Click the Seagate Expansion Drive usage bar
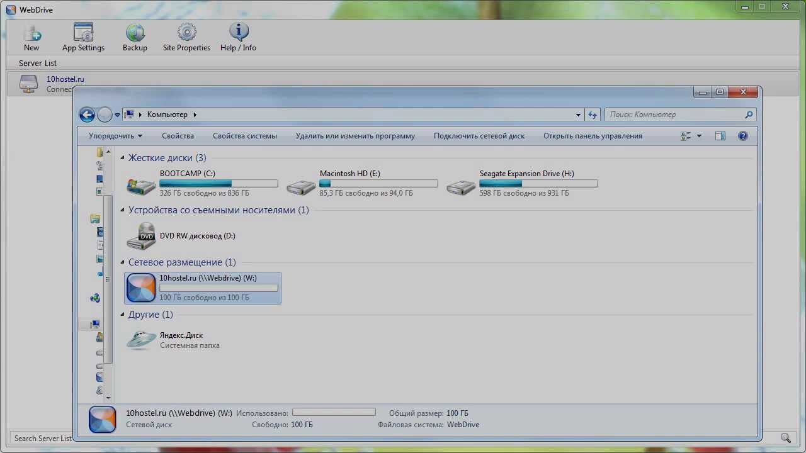This screenshot has width=806, height=453. point(538,184)
